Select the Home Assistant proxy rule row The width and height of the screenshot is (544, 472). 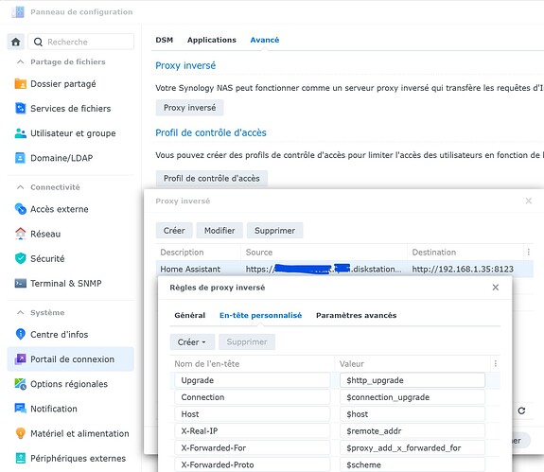[344, 270]
